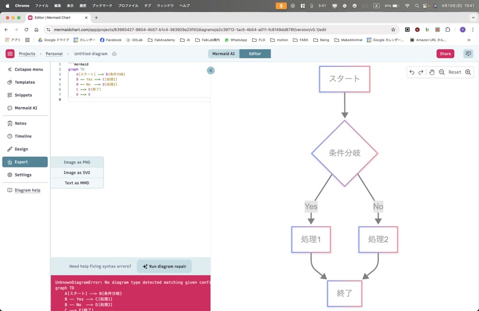Open the motion bookmark folder
Viewport: 479px width, 311px height.
click(x=279, y=40)
